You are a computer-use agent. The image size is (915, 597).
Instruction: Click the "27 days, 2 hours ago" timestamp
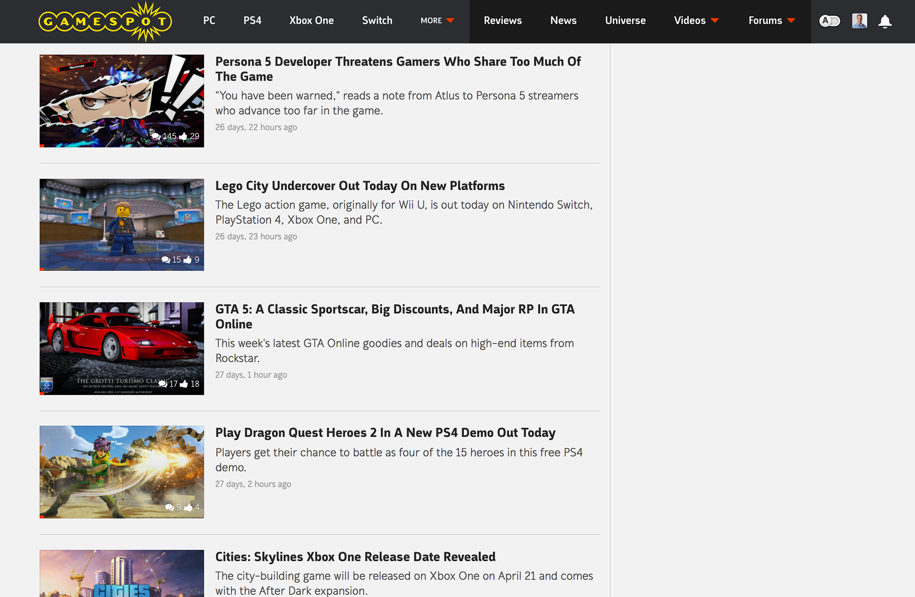253,484
